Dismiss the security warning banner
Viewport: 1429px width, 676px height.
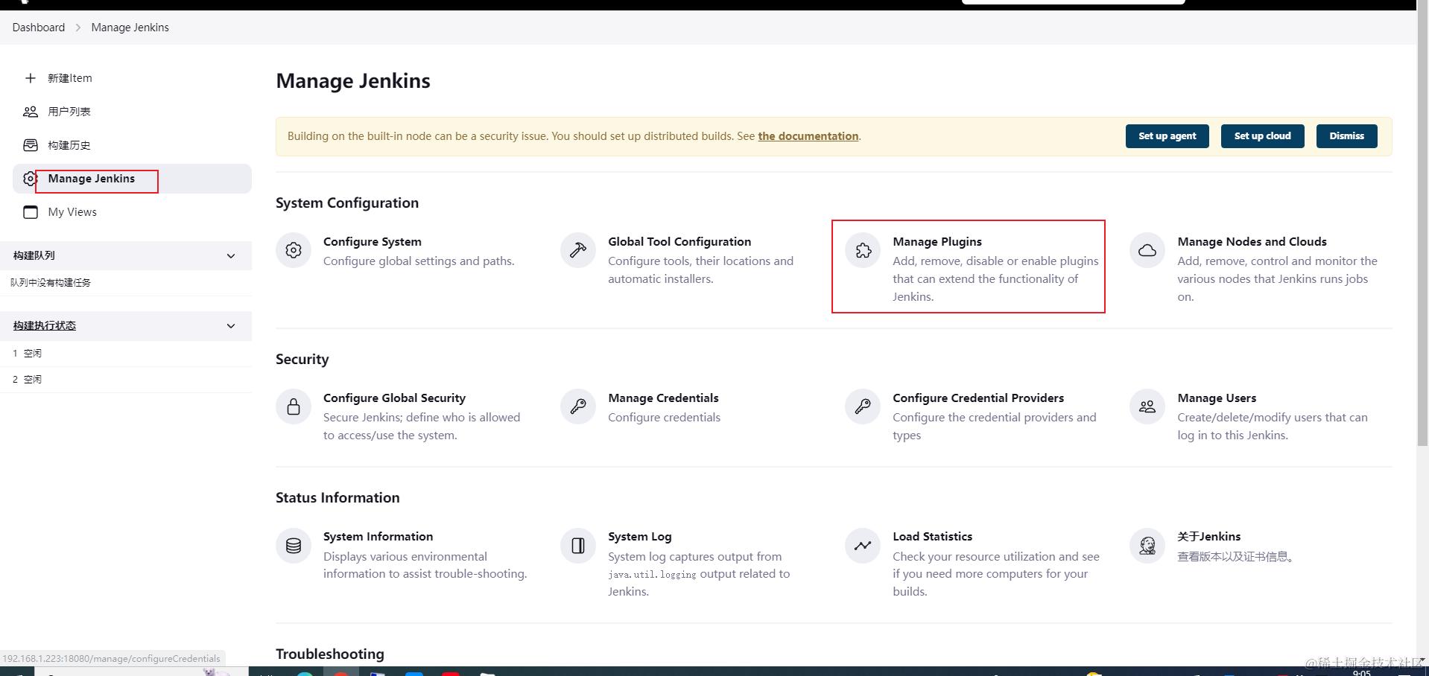pos(1346,136)
